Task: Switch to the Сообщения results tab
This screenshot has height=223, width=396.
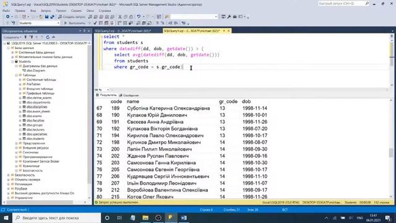Action: 129,95
